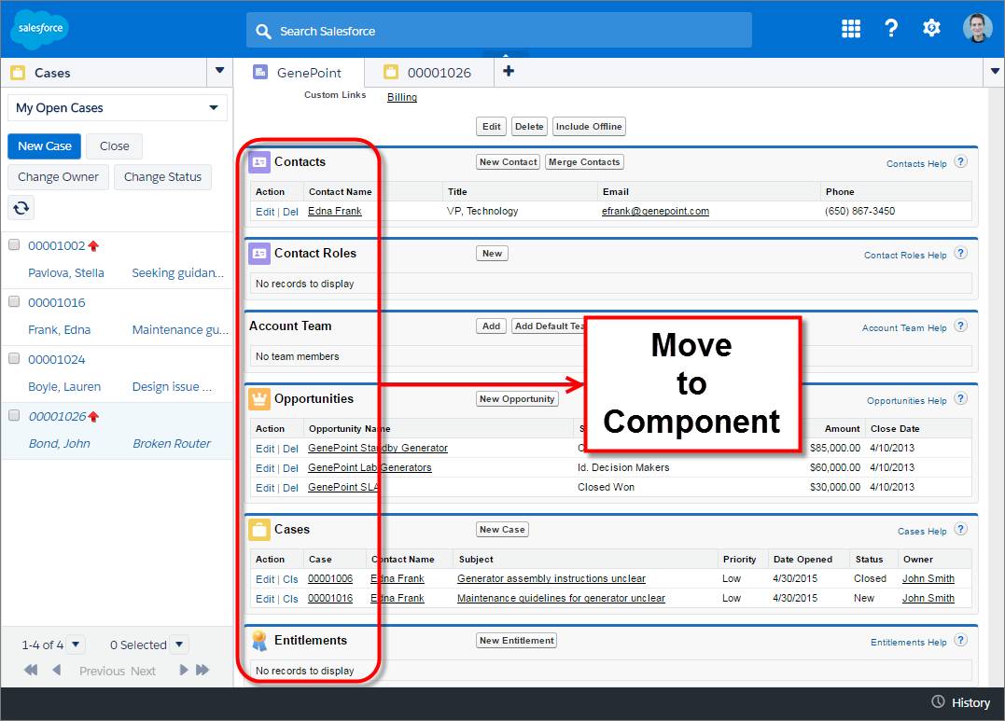Open Contacts Help question mark icon
The height and width of the screenshot is (721, 1005).
[x=960, y=162]
